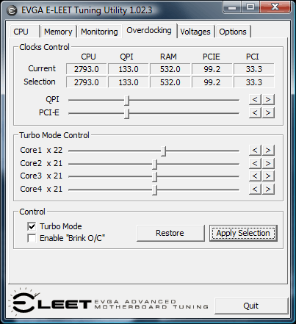Disable the Turbo Mode checkbox
This screenshot has width=296, height=324.
pos(32,226)
